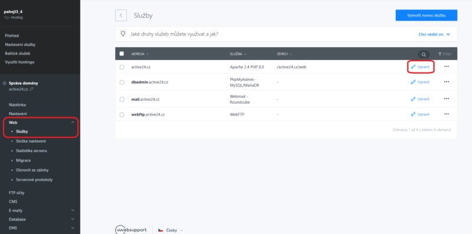Open Migrace submenu item

click(23, 160)
